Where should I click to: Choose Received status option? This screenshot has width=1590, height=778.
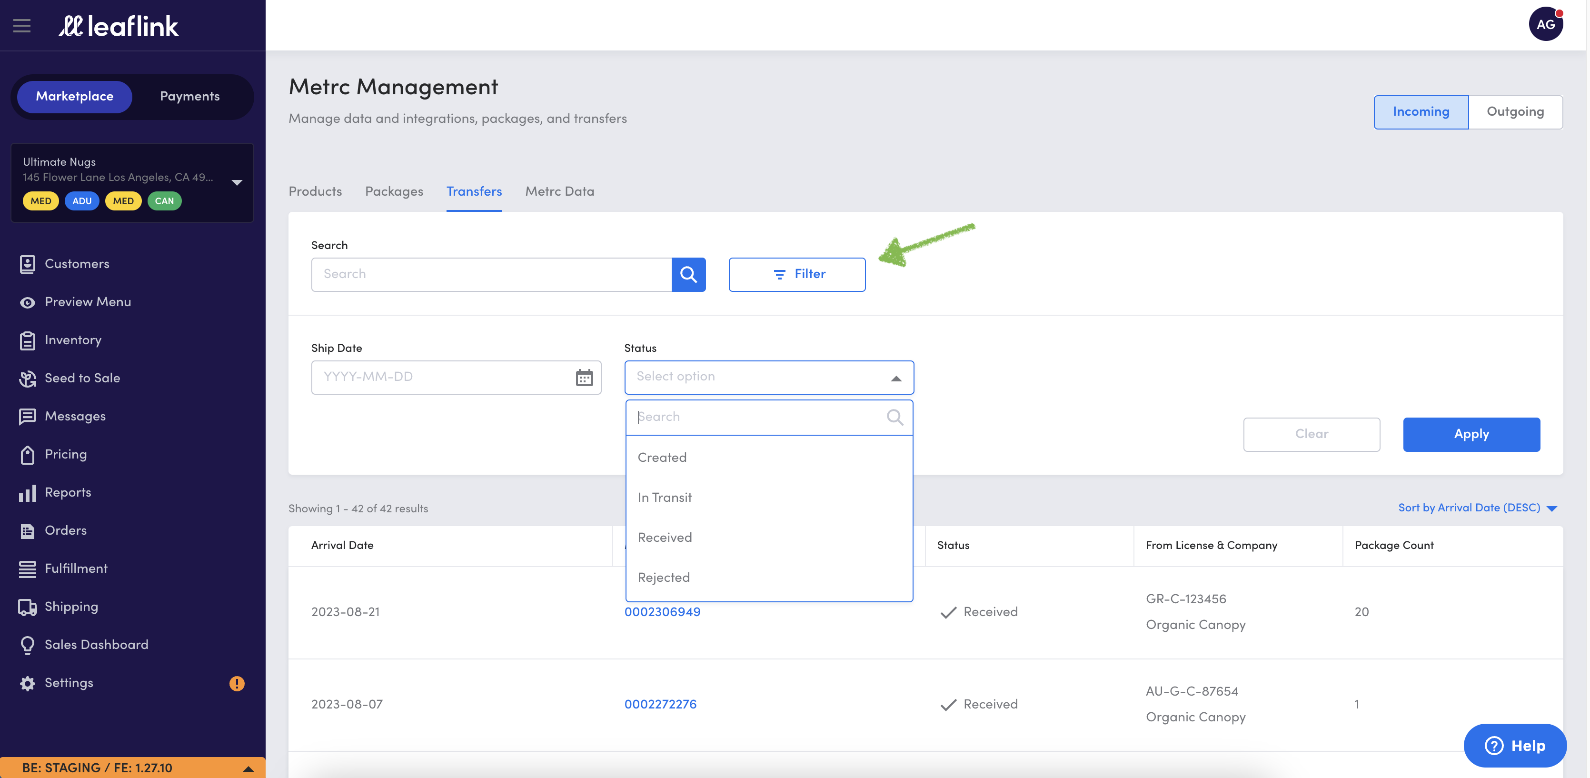[769, 538]
